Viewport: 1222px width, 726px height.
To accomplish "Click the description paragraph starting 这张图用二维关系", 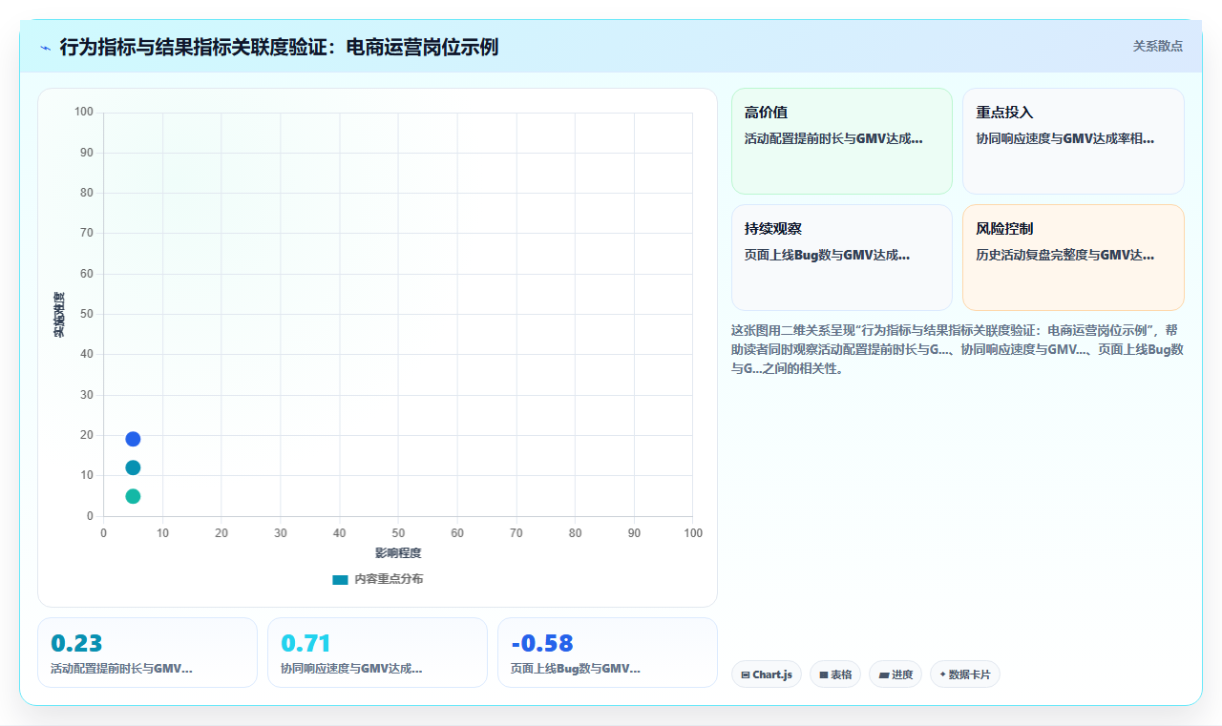I will 958,349.
